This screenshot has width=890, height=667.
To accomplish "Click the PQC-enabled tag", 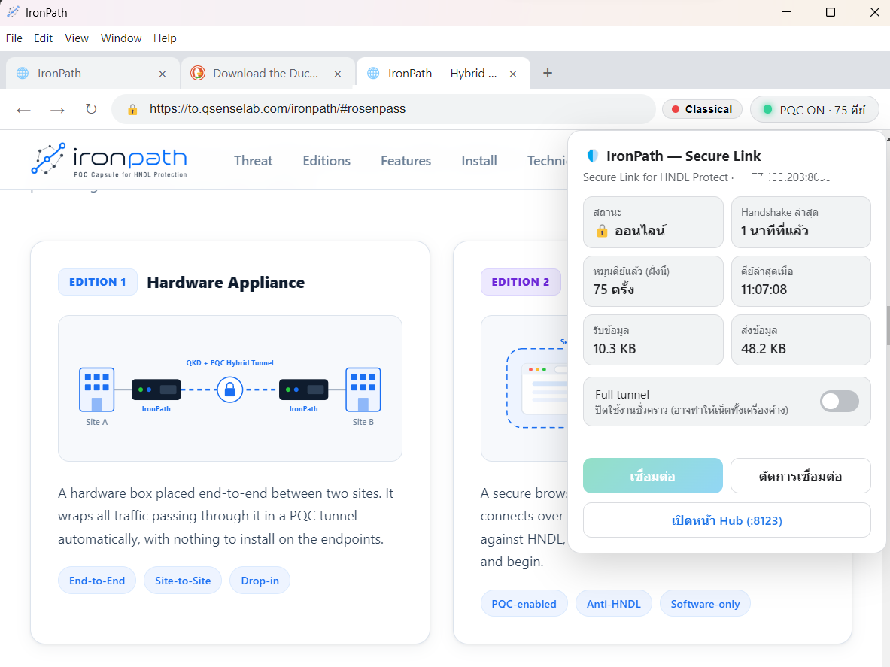I will click(524, 604).
